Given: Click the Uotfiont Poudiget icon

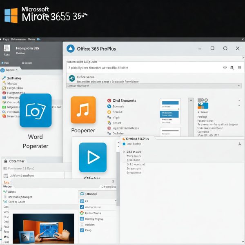Looking at the screenshot, I should [x=6, y=176].
